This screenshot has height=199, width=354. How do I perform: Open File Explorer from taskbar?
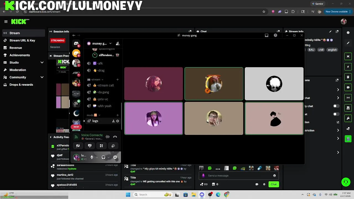pyautogui.click(x=194, y=195)
